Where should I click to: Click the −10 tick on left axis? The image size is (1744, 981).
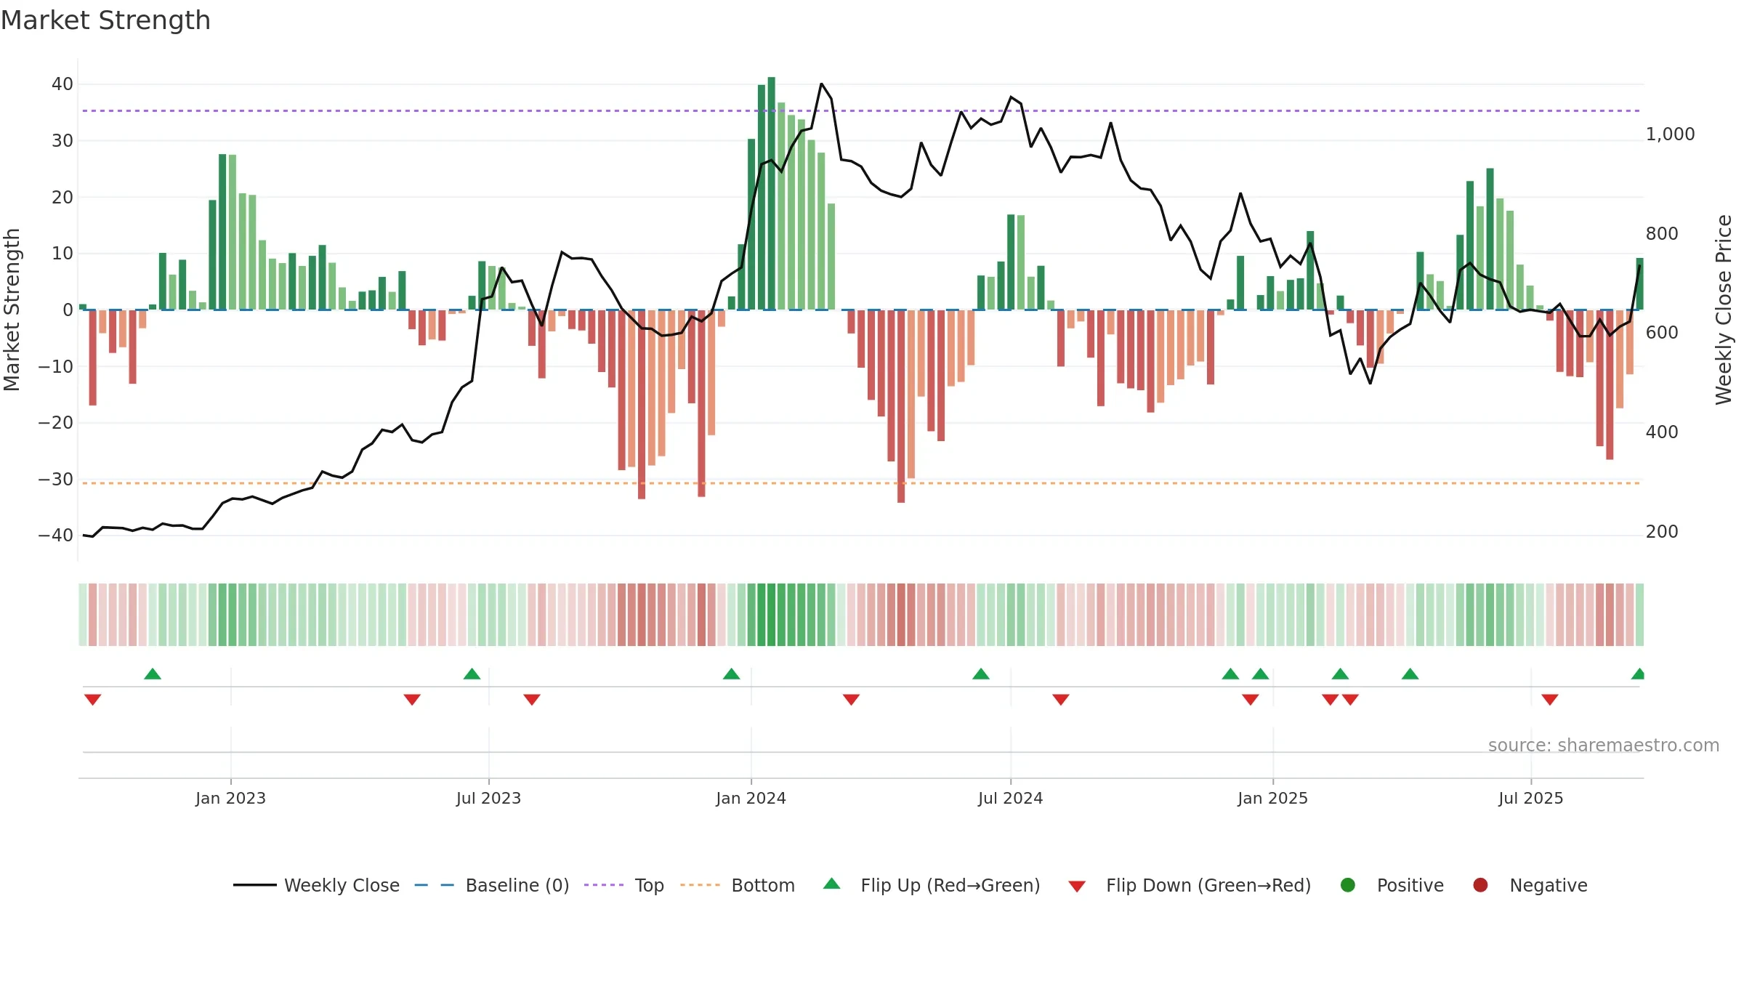(56, 366)
